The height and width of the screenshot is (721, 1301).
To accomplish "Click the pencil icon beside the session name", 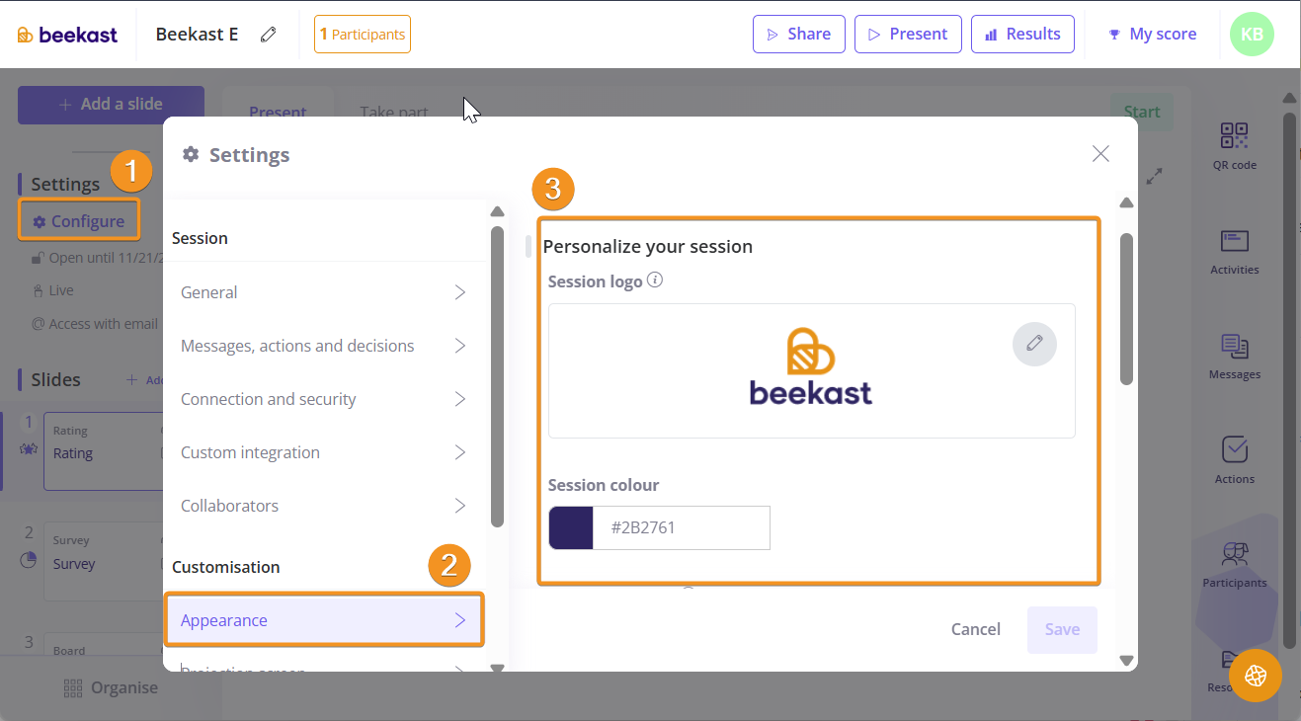I will (x=268, y=35).
